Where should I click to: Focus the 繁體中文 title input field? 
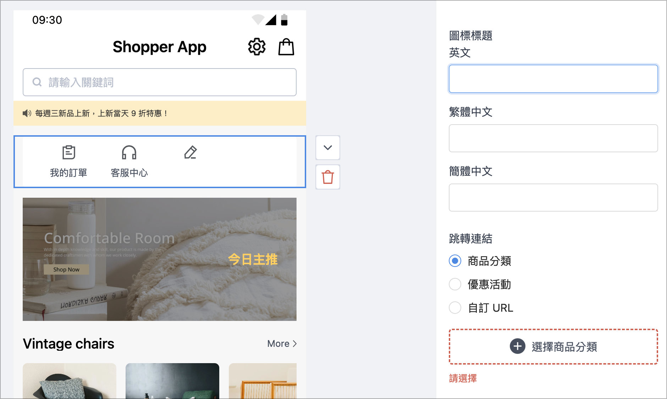pos(553,138)
